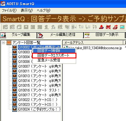Click the red receive-mail tray toolbar icon
The width and height of the screenshot is (126, 121).
(101, 27)
